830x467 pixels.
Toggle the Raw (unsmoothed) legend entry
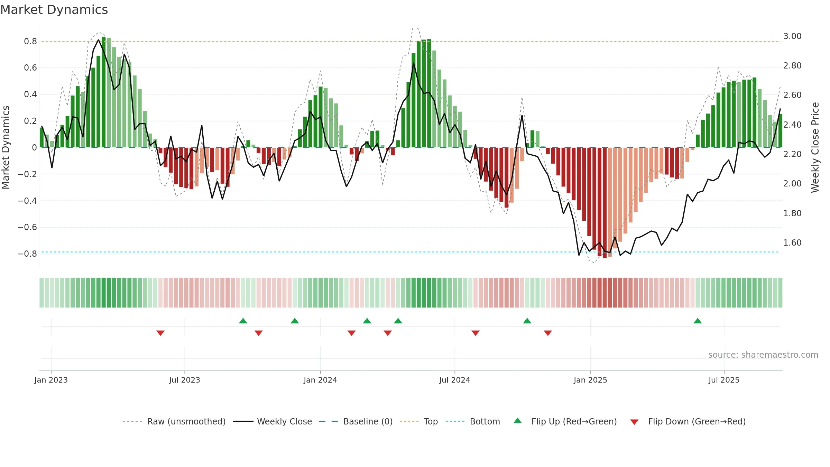click(x=174, y=421)
